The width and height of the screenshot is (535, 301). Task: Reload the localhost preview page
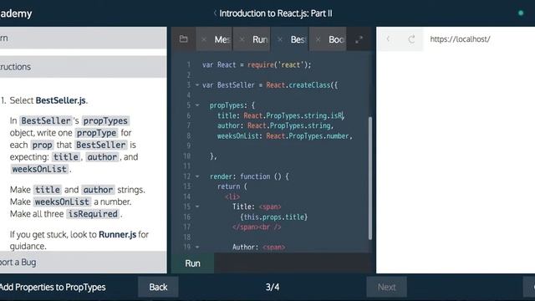click(x=411, y=39)
